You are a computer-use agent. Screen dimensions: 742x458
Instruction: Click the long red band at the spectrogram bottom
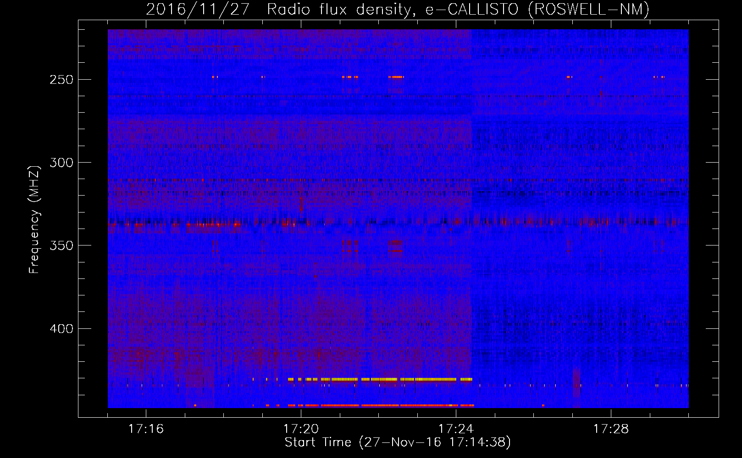pos(381,405)
